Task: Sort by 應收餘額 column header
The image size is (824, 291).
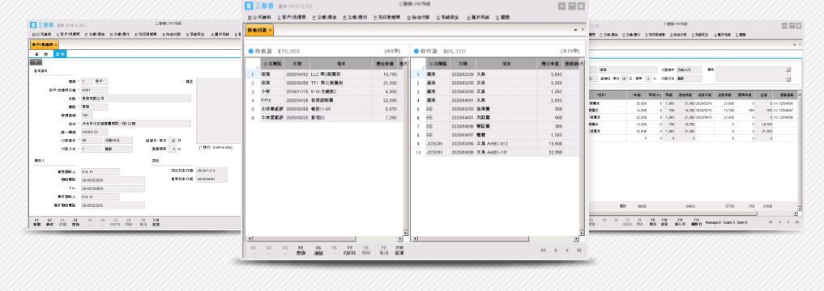Action: click(x=385, y=63)
